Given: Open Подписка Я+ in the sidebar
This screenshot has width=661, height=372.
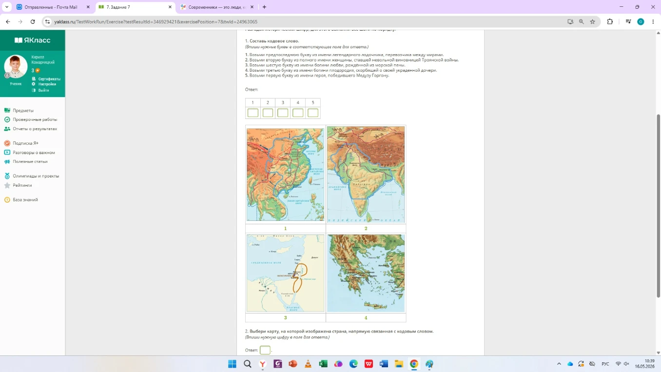Looking at the screenshot, I should (x=25, y=143).
